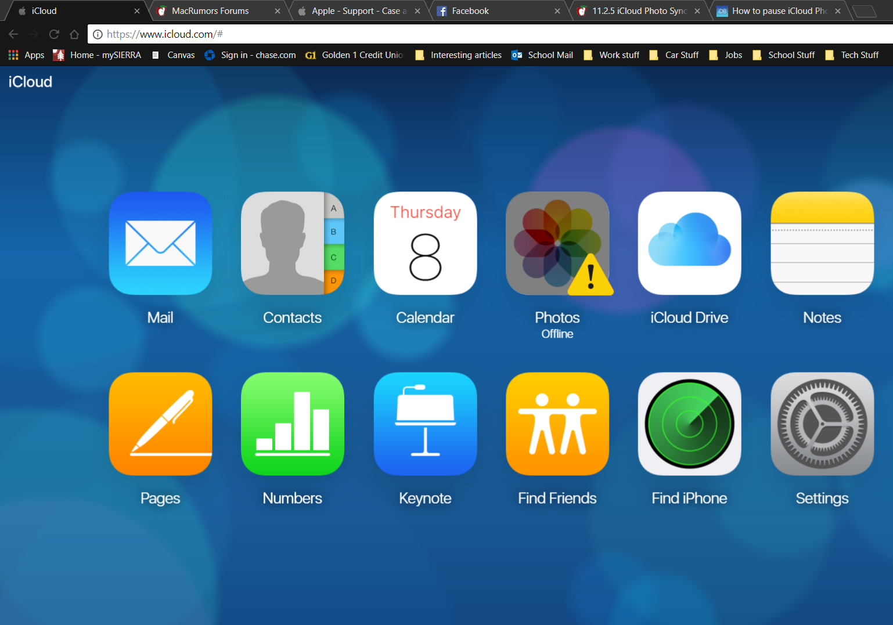
Task: Click the browser forward arrow
Action: (x=34, y=34)
